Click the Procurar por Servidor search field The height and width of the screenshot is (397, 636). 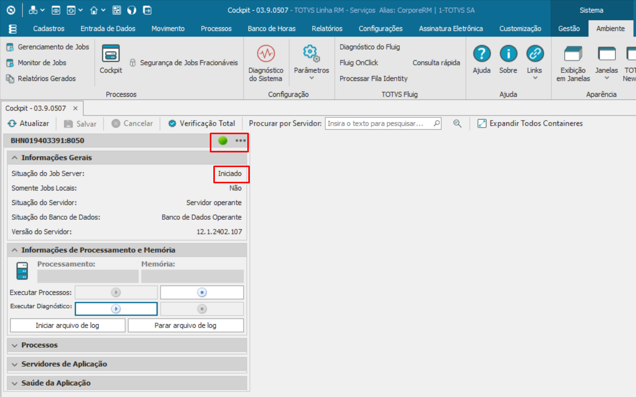pos(383,124)
